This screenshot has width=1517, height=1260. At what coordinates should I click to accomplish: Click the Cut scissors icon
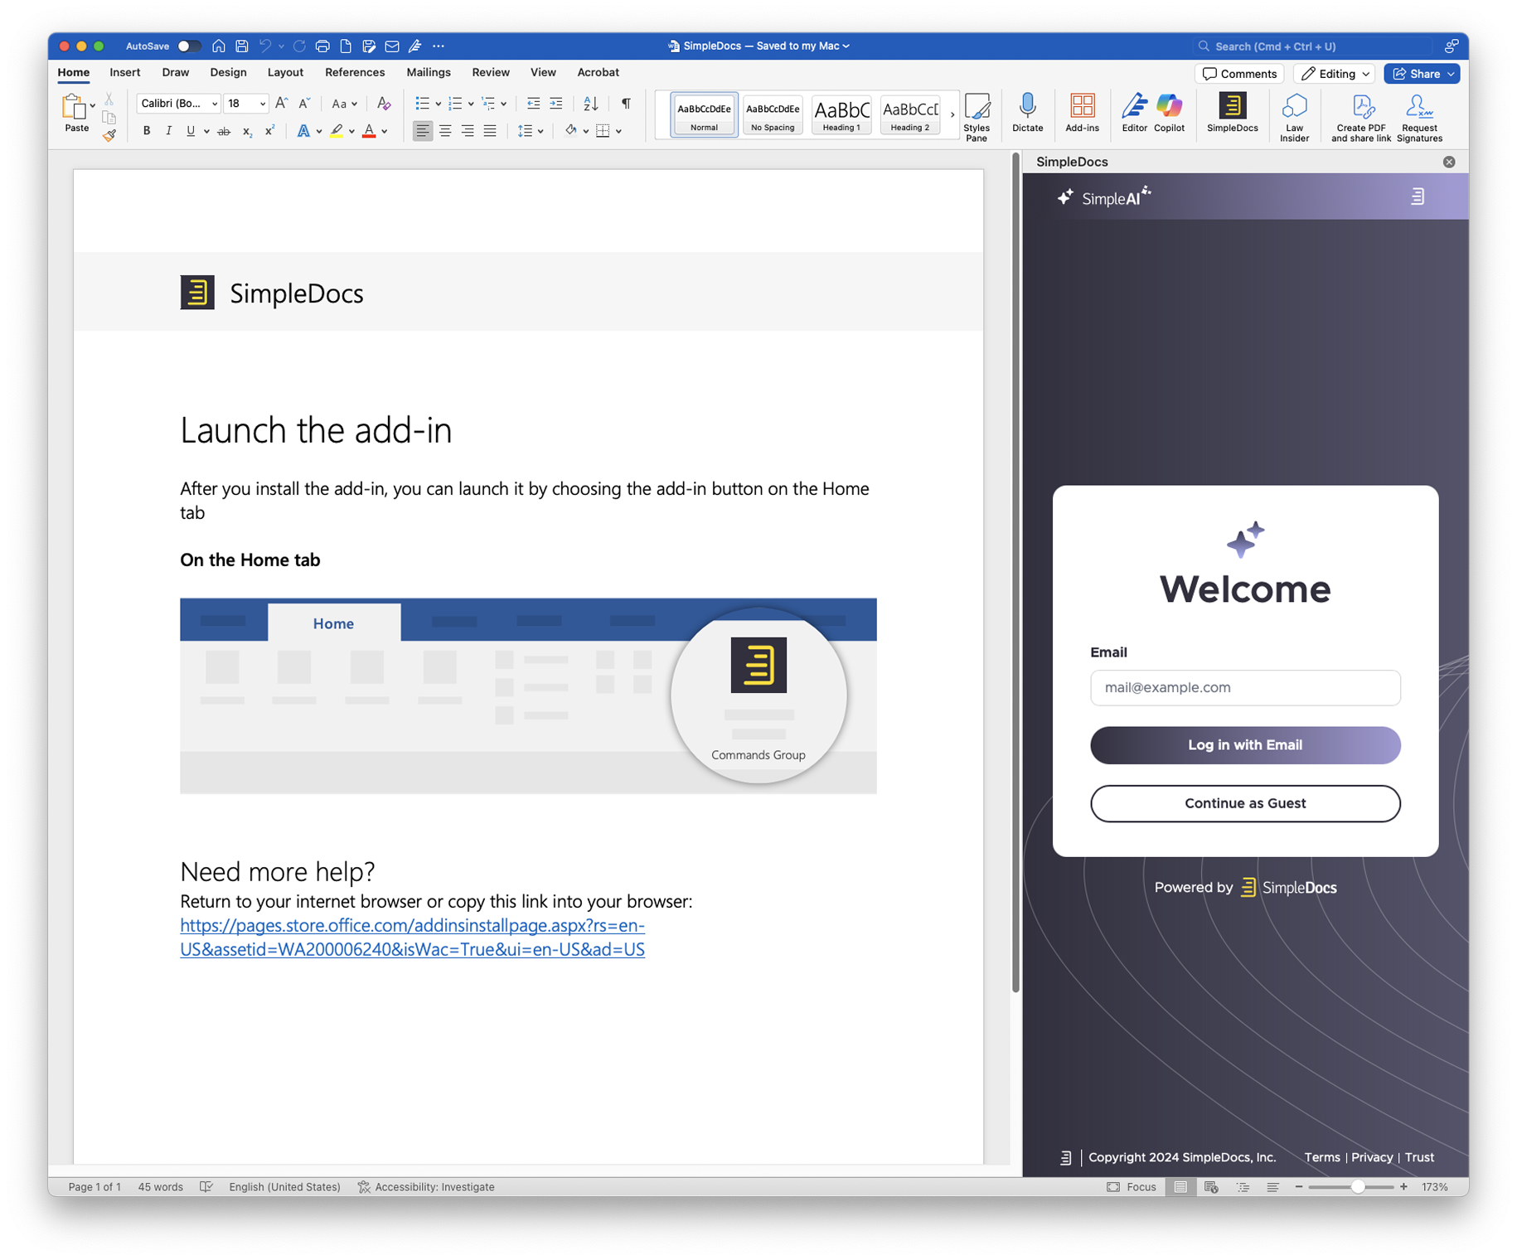pos(109,99)
